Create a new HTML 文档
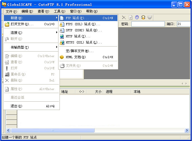 [76, 57]
